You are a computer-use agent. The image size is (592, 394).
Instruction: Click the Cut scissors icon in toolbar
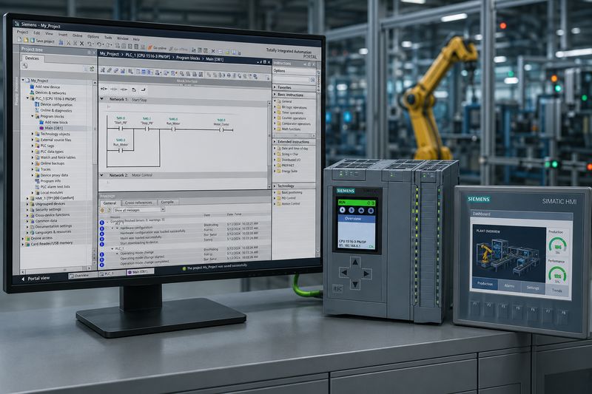68,43
